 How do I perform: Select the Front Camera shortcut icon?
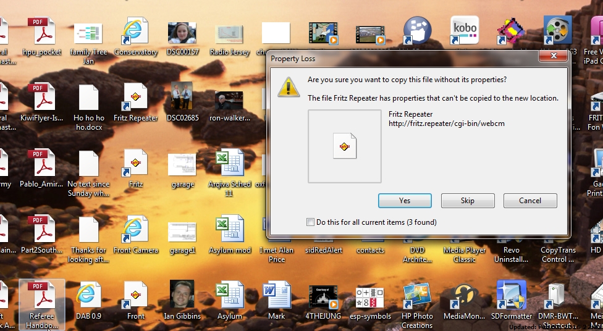pyautogui.click(x=135, y=230)
